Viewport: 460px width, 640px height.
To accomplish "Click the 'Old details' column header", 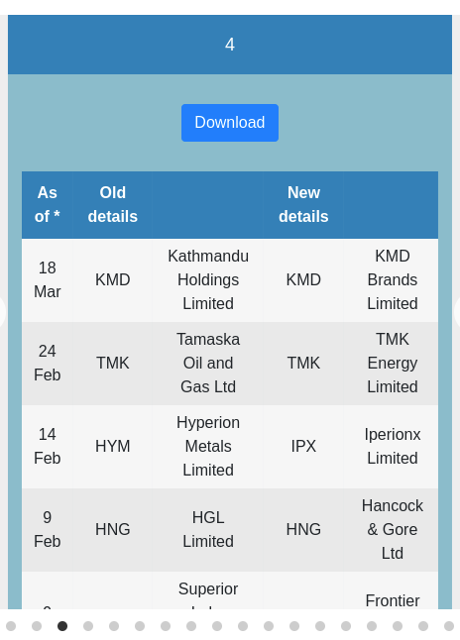I will [113, 205].
